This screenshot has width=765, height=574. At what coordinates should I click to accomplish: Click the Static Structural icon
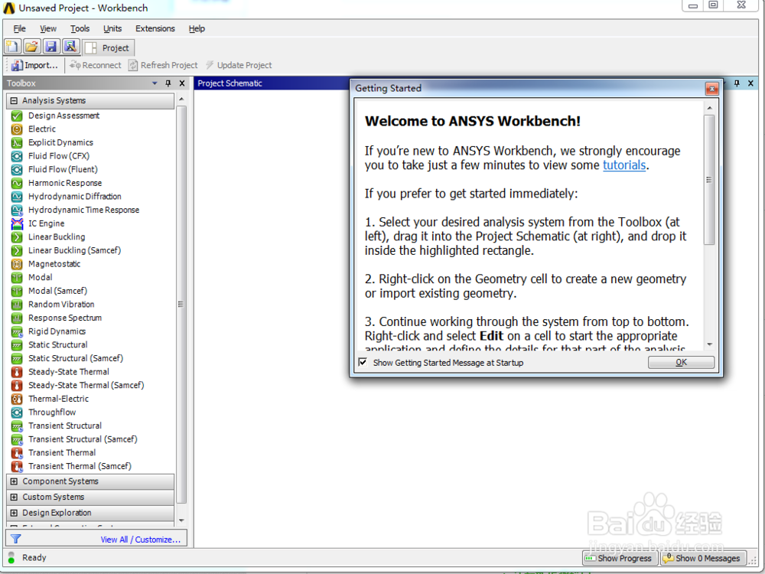(17, 345)
